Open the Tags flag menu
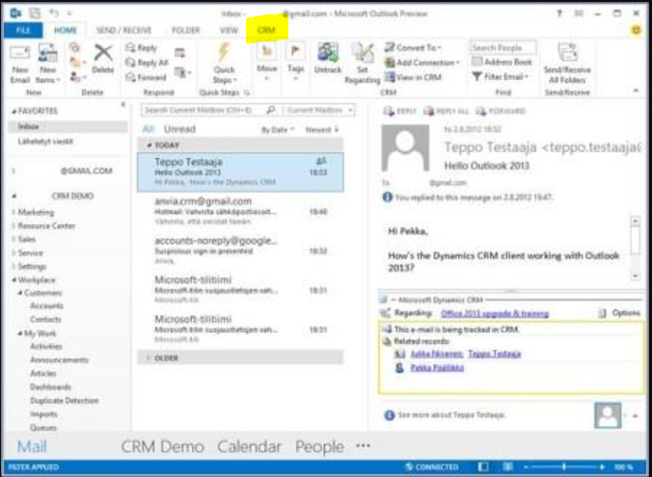The height and width of the screenshot is (477, 652). (x=296, y=63)
